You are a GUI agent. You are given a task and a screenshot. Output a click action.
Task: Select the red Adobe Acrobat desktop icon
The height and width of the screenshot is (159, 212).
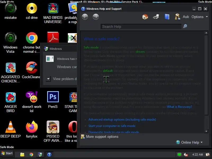53,37
